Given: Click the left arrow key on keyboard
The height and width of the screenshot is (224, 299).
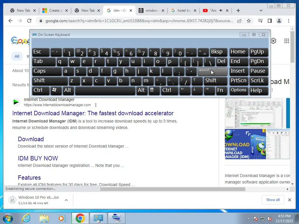Looking at the screenshot, I should (x=185, y=91).
